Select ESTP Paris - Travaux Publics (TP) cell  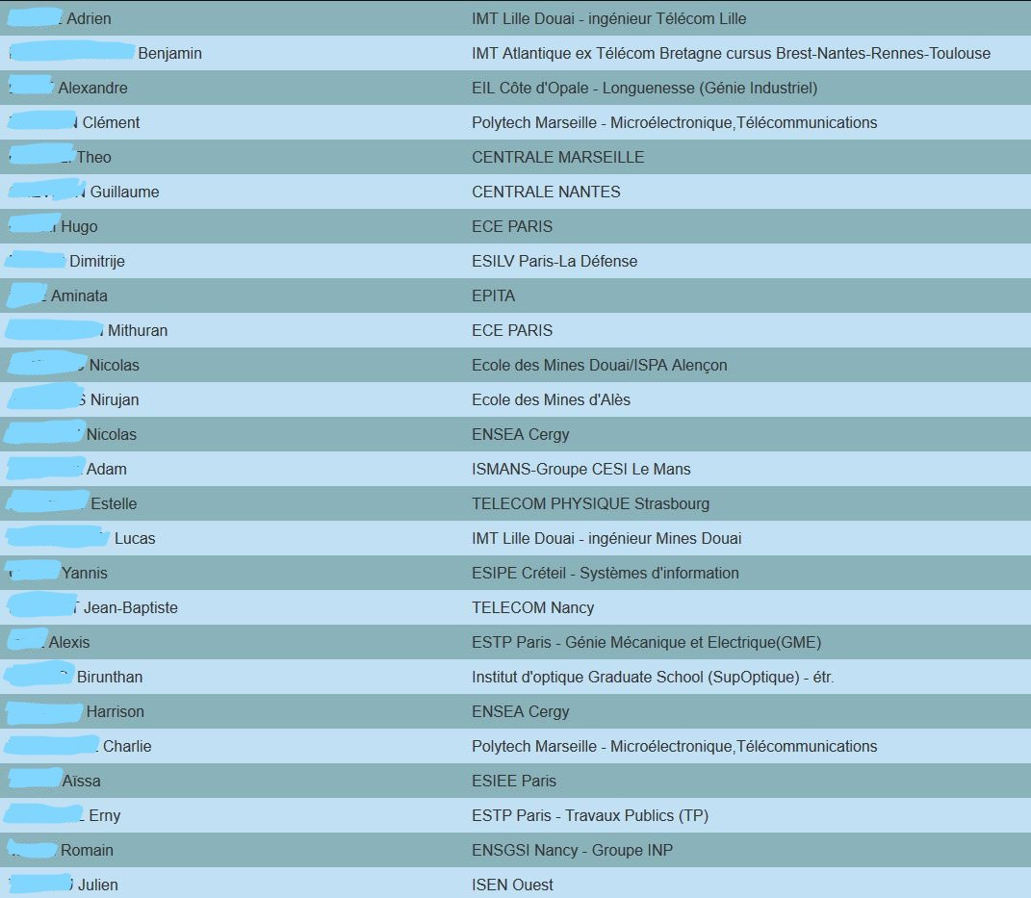(590, 816)
